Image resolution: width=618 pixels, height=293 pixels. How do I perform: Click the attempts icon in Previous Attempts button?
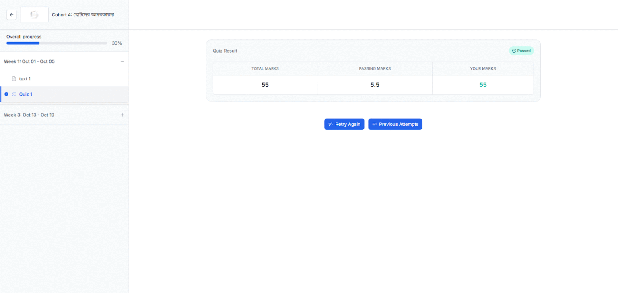(374, 124)
